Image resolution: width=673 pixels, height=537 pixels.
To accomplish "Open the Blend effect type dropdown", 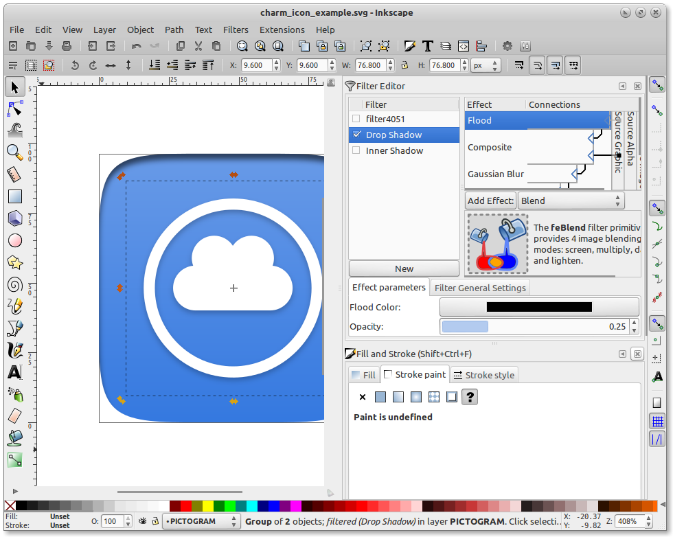I will point(571,201).
